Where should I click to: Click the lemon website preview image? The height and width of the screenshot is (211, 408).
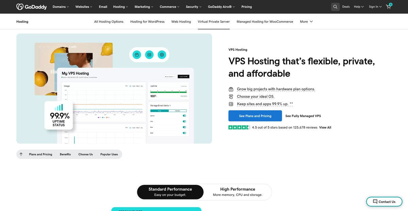[x=73, y=69]
